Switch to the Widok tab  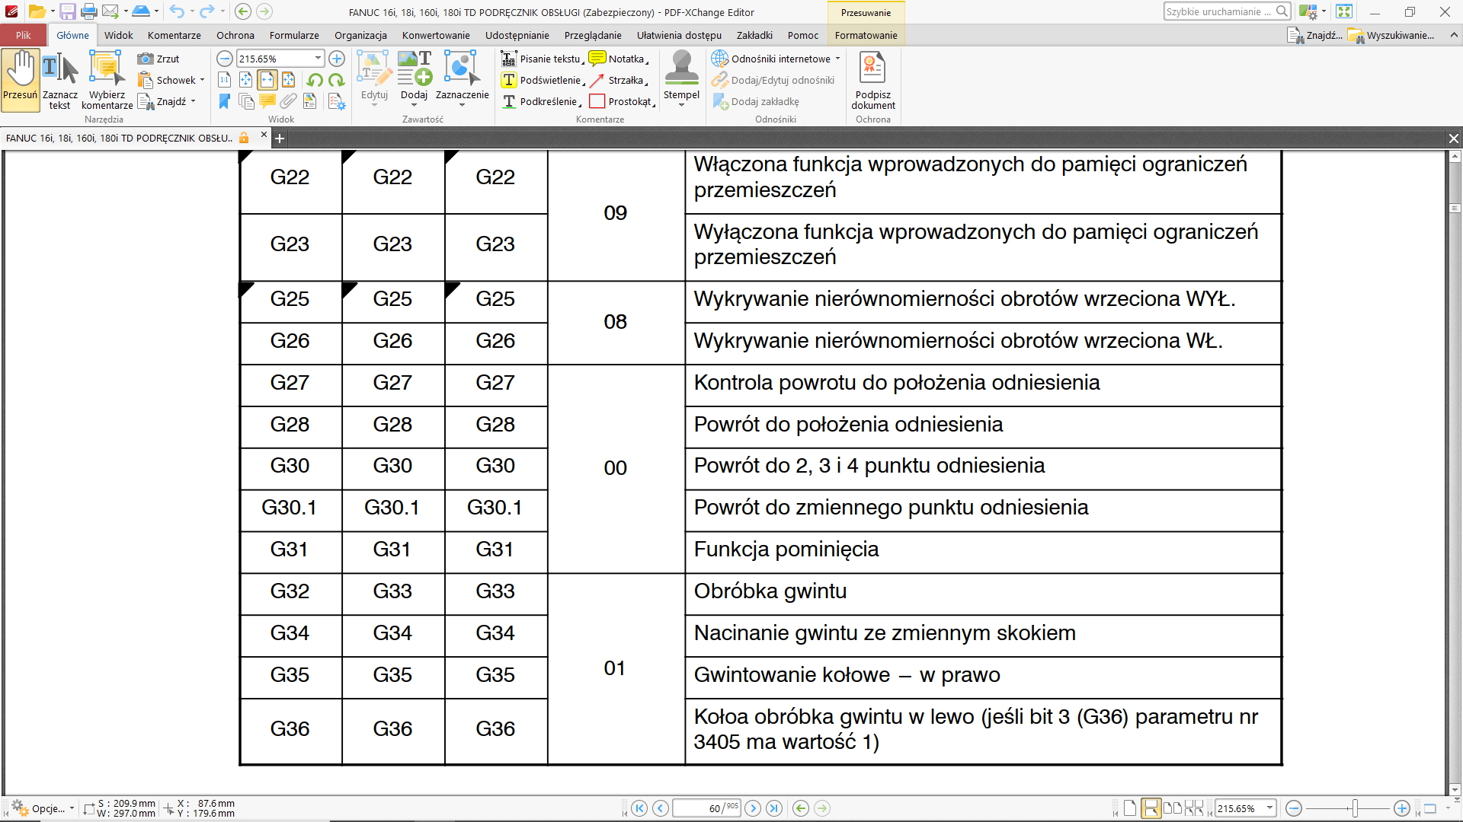(x=118, y=35)
